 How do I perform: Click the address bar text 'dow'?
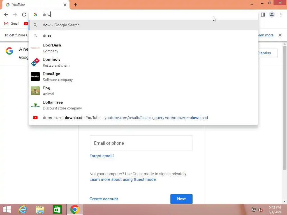coord(47,15)
